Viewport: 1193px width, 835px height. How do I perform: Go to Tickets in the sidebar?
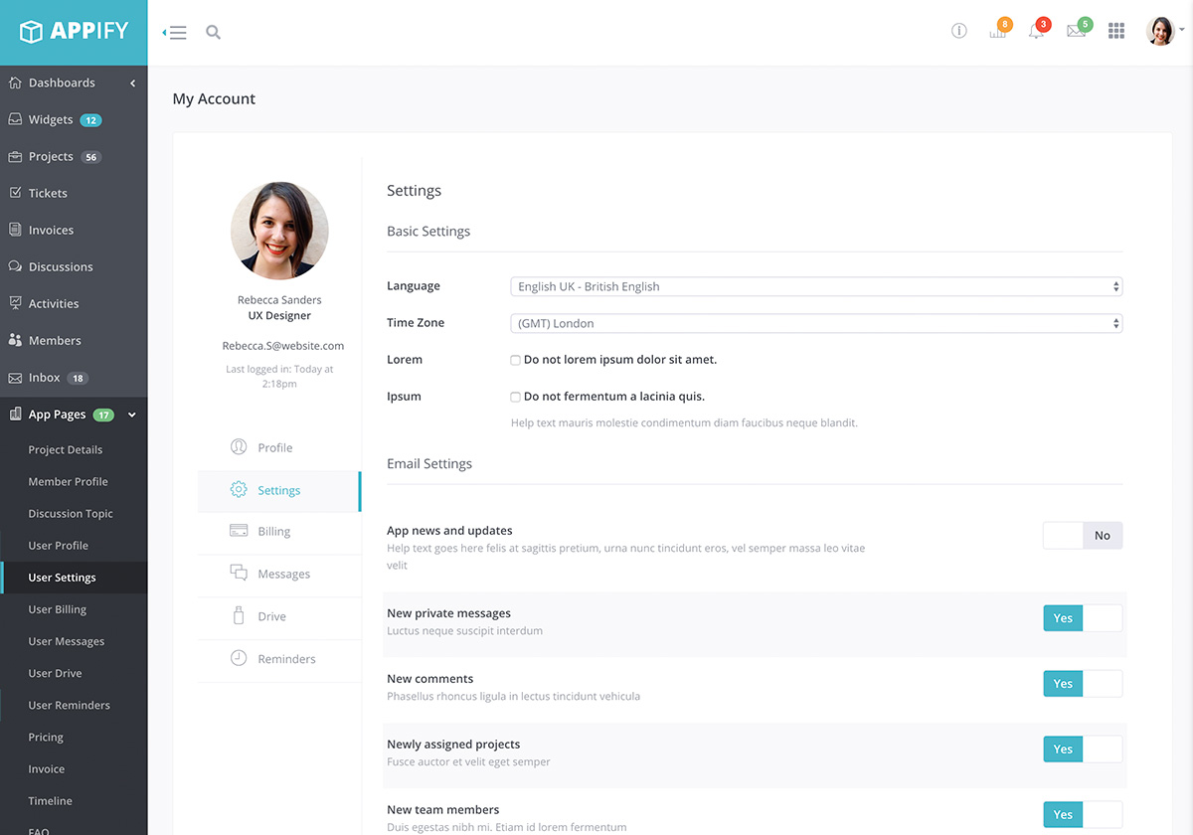(x=48, y=193)
